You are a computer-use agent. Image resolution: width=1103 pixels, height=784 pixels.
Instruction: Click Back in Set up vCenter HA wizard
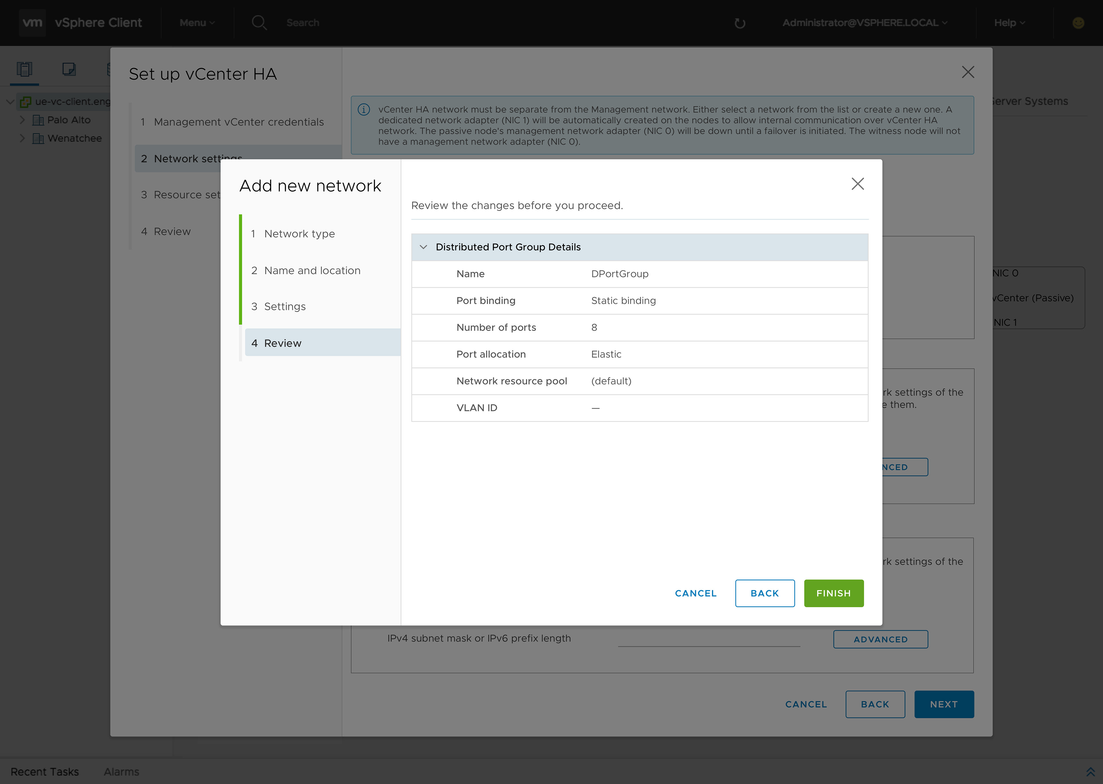(x=875, y=704)
